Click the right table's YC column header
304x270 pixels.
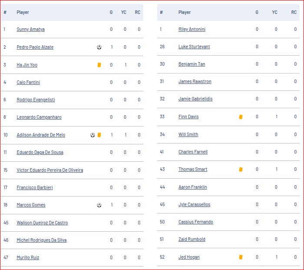coord(274,12)
